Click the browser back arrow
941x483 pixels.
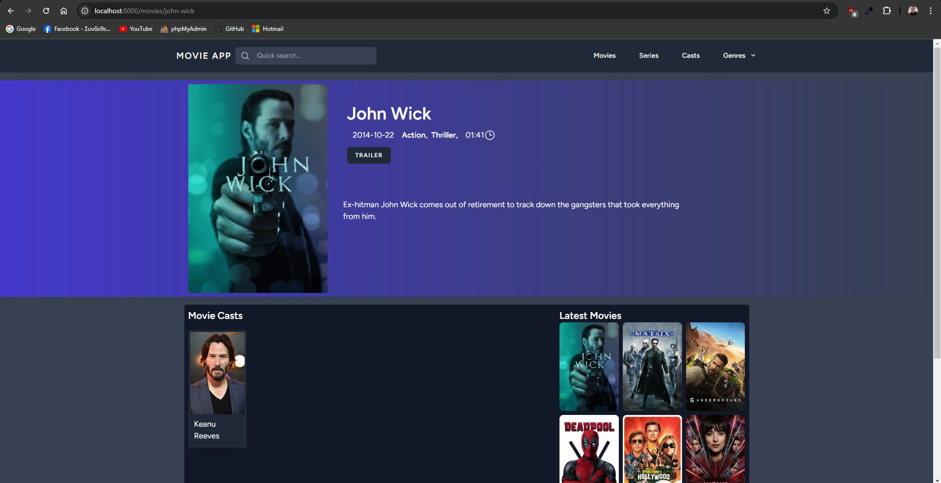(x=11, y=11)
